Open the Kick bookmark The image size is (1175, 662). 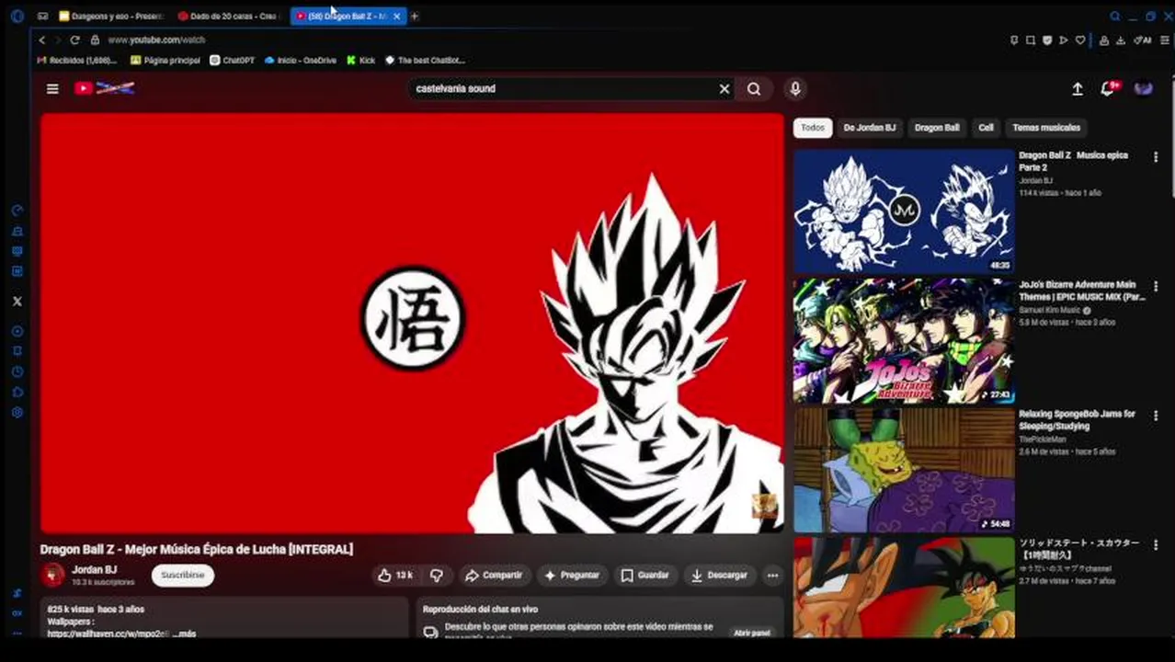[361, 61]
